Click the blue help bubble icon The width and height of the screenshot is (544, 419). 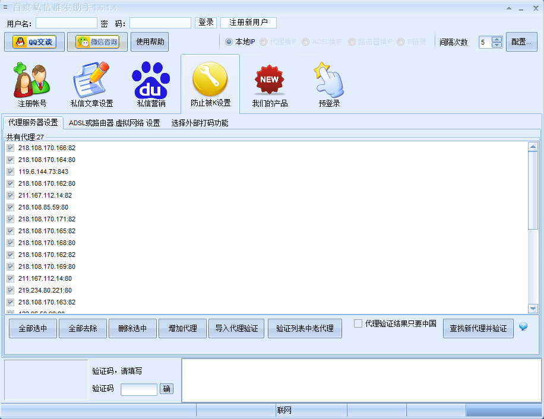click(523, 326)
